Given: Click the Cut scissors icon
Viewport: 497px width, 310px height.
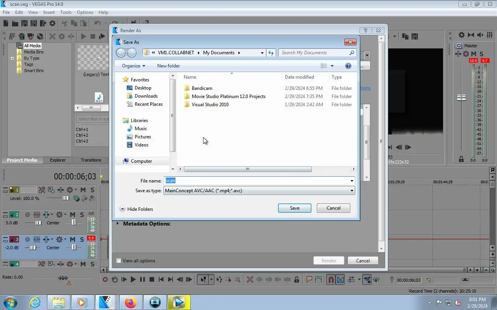Looking at the screenshot, I should pos(65,24).
